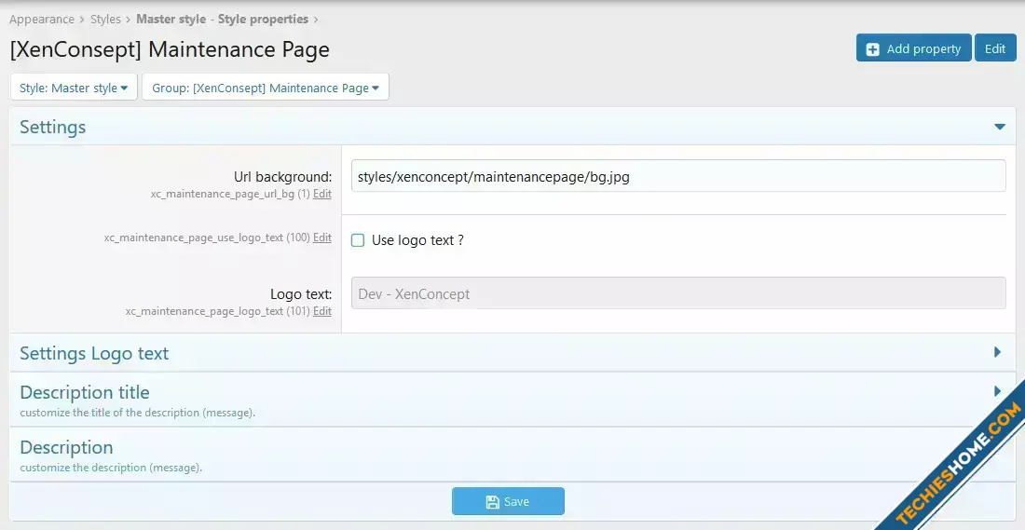The height and width of the screenshot is (530, 1025).
Task: Open the Styles breadcrumb link
Action: coord(105,19)
